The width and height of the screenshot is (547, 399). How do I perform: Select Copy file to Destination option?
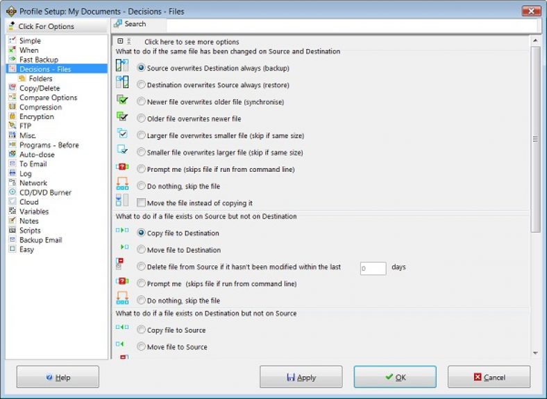[141, 233]
